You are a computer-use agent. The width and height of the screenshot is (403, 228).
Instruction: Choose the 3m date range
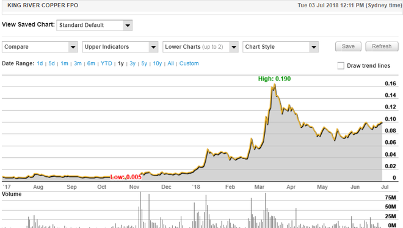[78, 63]
